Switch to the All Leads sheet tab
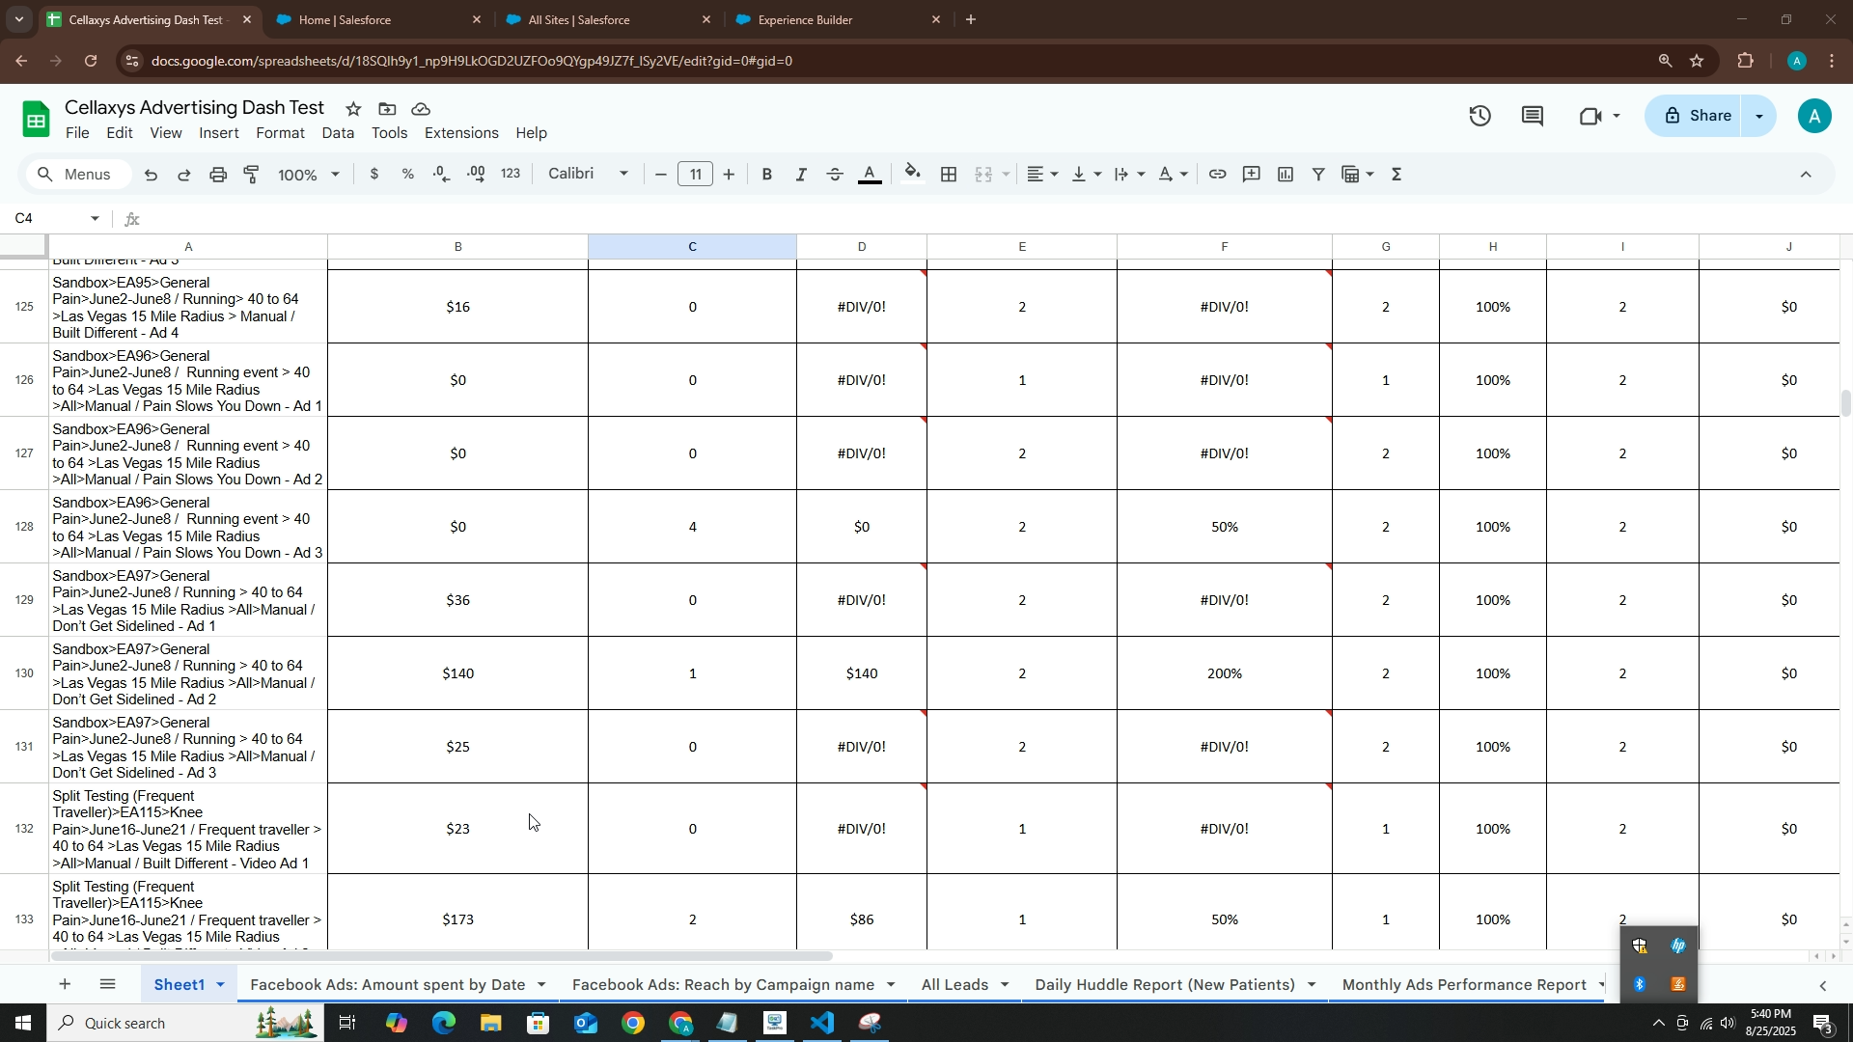The image size is (1853, 1042). 954,985
